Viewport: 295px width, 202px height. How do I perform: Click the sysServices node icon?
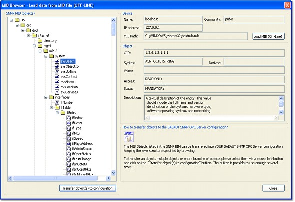click(x=57, y=92)
